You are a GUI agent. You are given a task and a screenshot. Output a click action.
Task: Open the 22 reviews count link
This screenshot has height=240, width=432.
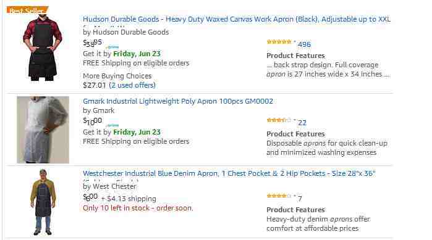(302, 123)
